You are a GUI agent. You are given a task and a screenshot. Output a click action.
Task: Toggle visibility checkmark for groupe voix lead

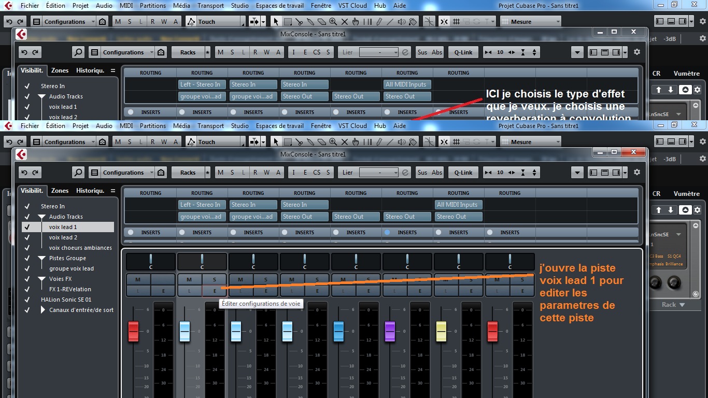click(x=26, y=268)
